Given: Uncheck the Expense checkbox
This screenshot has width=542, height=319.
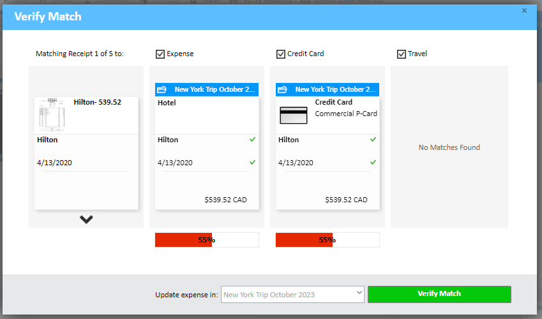Looking at the screenshot, I should (160, 54).
